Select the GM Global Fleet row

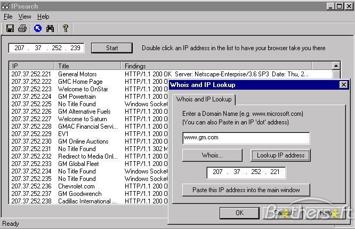point(88,164)
